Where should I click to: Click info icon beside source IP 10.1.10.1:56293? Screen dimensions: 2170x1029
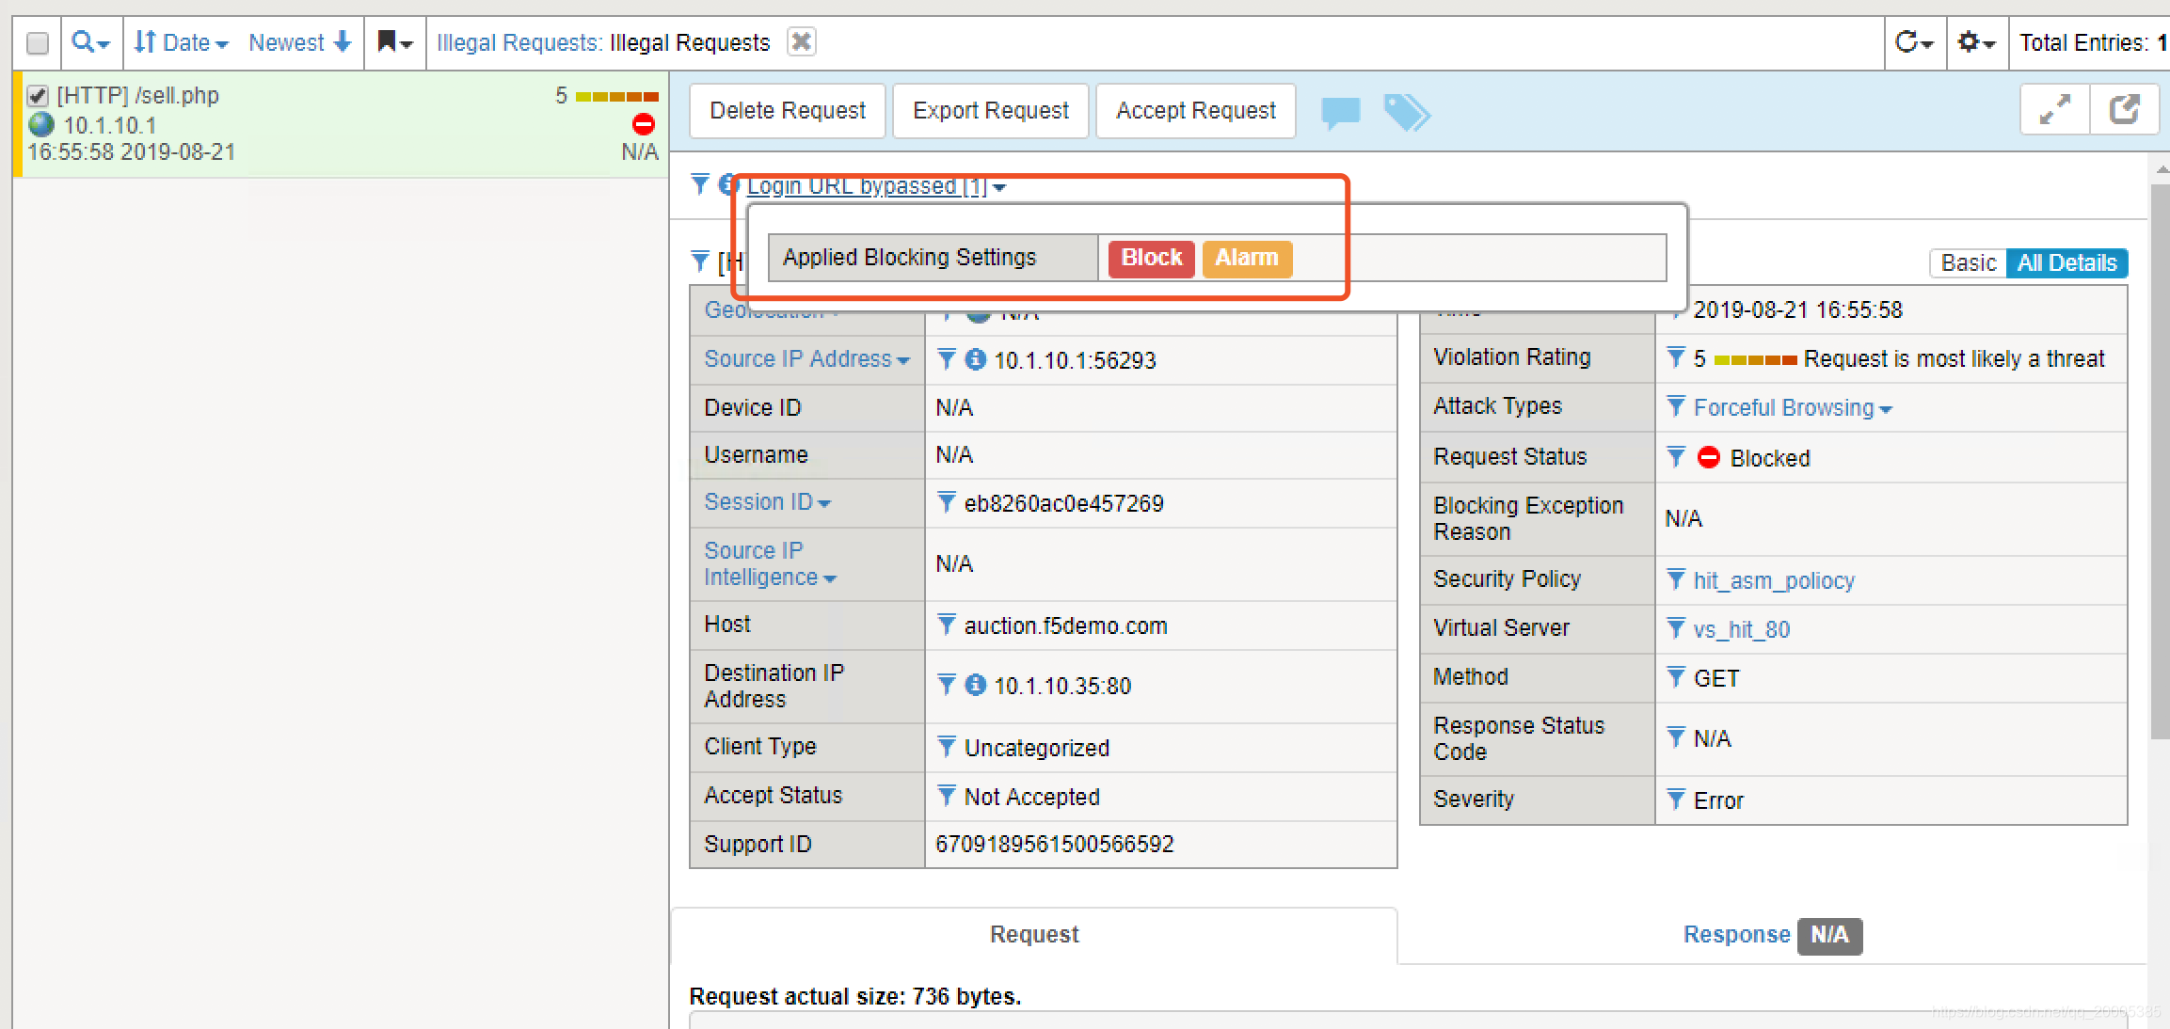point(975,359)
